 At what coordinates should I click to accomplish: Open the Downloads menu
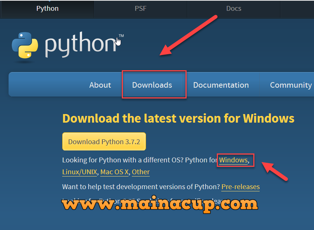click(x=152, y=85)
